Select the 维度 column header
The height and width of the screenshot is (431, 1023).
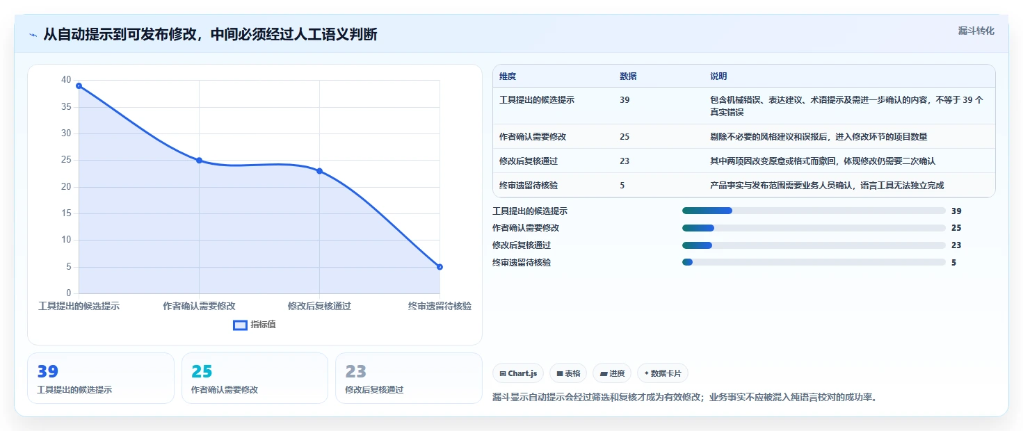[508, 76]
